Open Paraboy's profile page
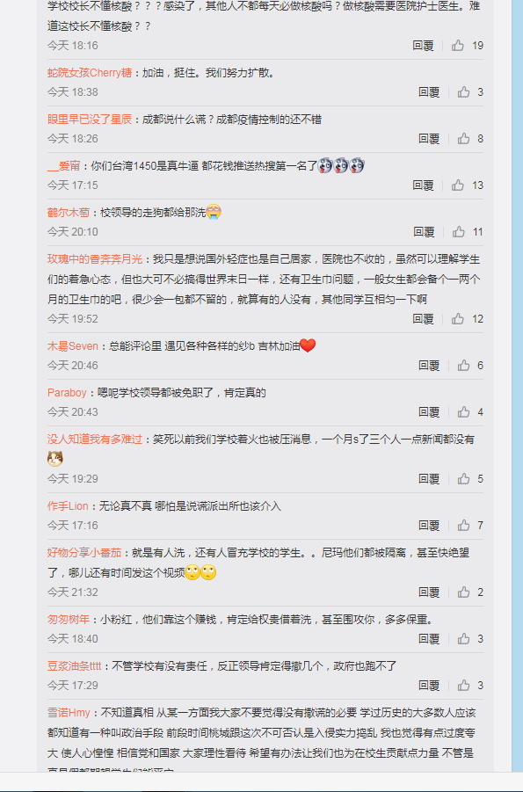Viewport: 523px width, 792px height. [67, 392]
